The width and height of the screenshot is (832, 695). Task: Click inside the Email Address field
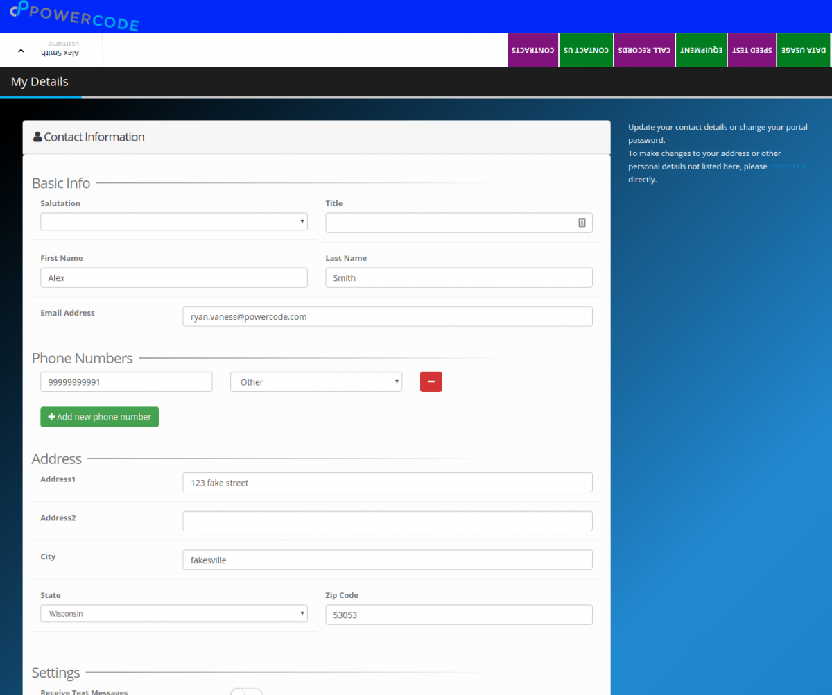[387, 316]
